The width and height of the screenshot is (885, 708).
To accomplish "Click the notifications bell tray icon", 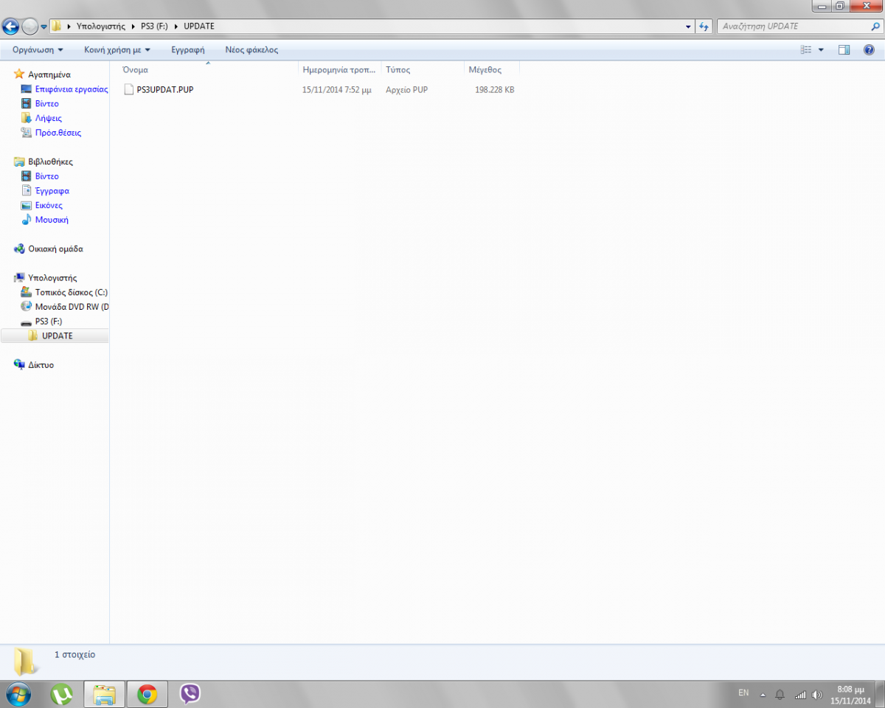I will coord(780,695).
